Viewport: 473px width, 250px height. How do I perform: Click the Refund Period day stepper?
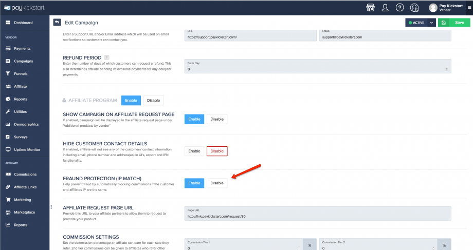446,69
